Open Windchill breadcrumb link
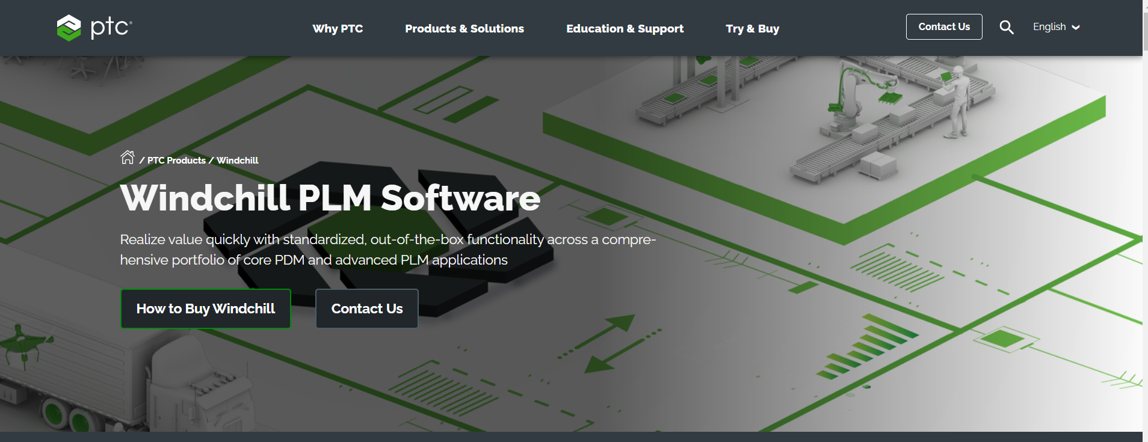Screen dimensions: 1148x442 point(238,161)
